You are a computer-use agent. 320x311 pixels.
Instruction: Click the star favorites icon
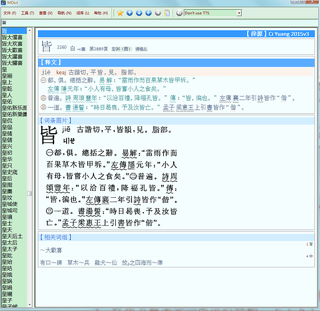(x=120, y=13)
